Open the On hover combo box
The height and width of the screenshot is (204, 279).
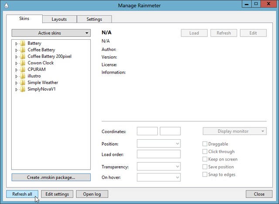click(x=159, y=177)
